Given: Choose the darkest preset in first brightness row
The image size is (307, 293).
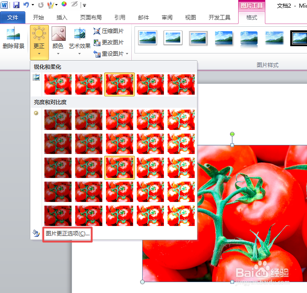Looking at the screenshot, I should (x=58, y=120).
